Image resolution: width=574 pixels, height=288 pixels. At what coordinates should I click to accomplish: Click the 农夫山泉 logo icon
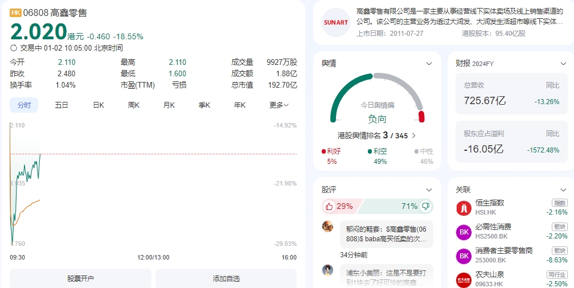coord(464,280)
